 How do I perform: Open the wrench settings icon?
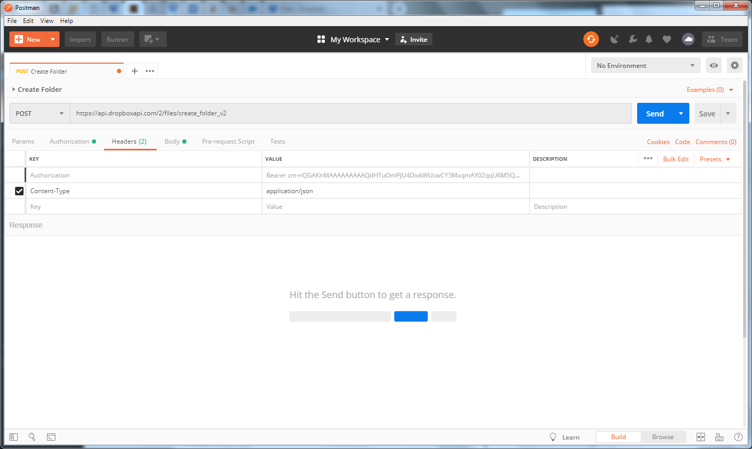pyautogui.click(x=632, y=39)
